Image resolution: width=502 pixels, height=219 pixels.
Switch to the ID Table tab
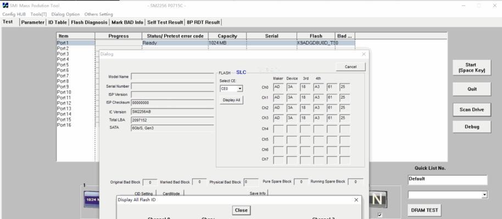[x=58, y=22]
